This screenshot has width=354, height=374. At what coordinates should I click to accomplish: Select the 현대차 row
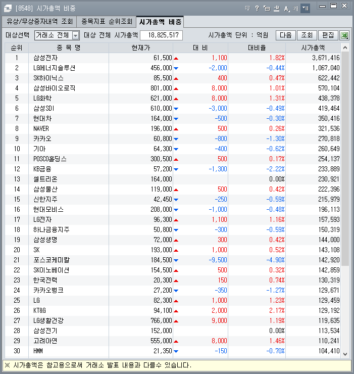coord(173,119)
